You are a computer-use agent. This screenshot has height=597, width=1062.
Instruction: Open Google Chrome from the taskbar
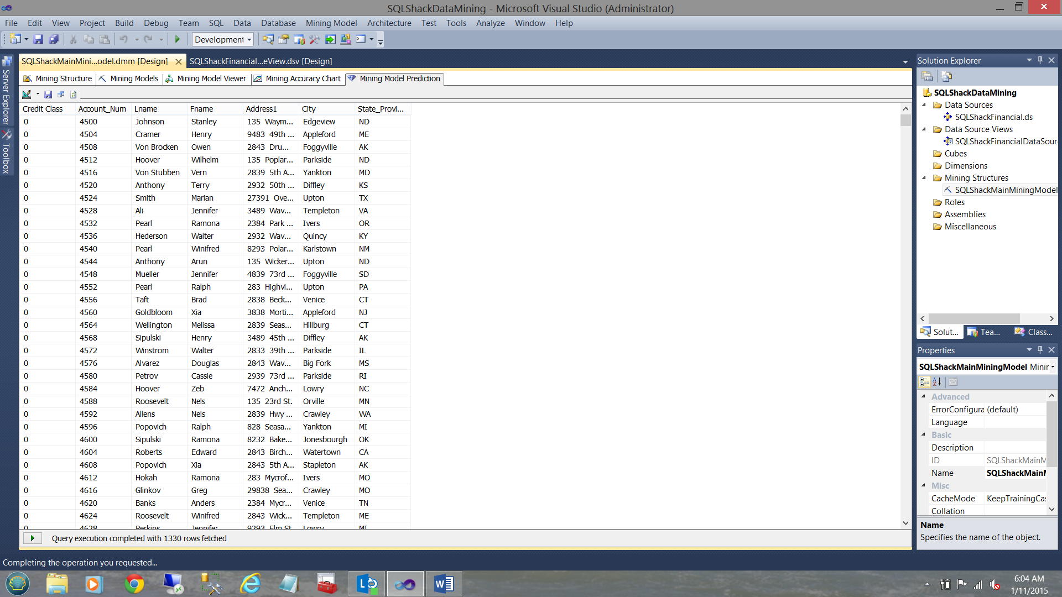pyautogui.click(x=134, y=584)
